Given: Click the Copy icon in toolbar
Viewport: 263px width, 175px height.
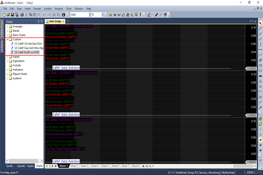Looking at the screenshot, I should click(x=31, y=15).
